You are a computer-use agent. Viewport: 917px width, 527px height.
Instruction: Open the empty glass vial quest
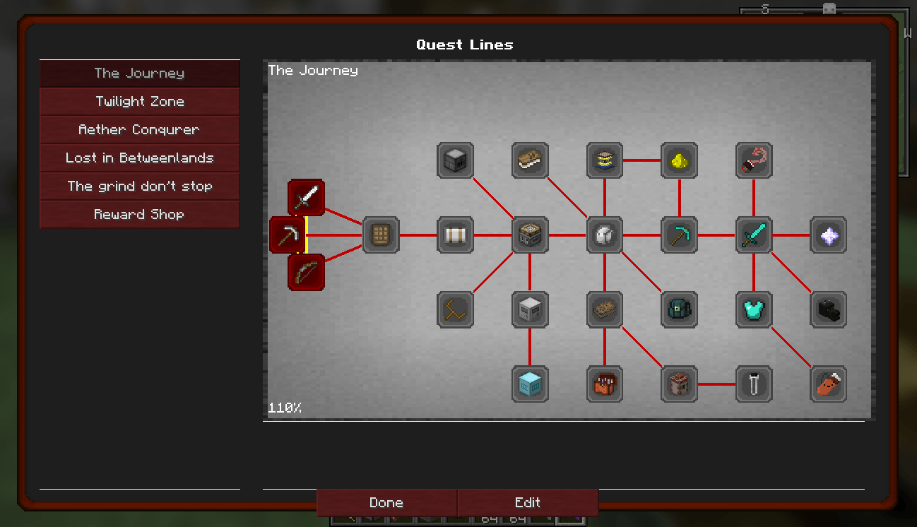tap(754, 384)
